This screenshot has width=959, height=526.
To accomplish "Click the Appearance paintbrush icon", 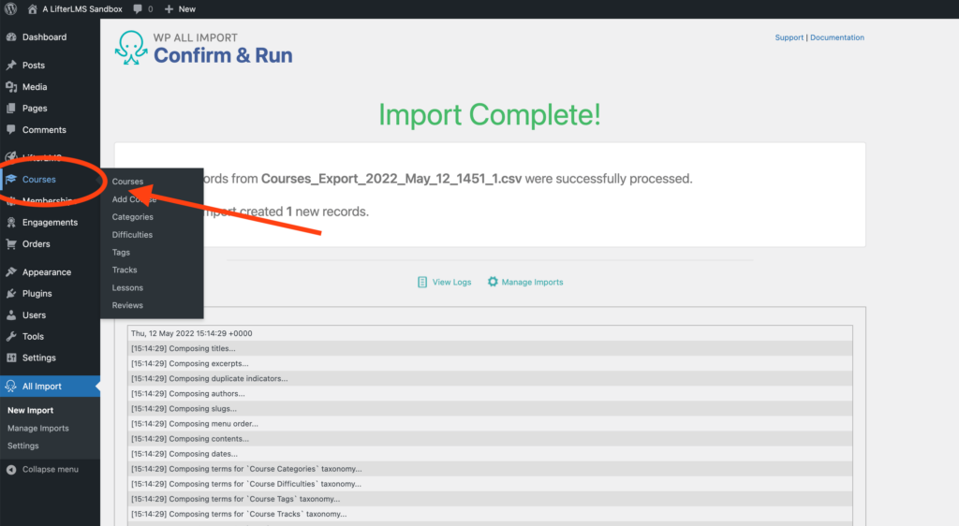I will pyautogui.click(x=11, y=271).
